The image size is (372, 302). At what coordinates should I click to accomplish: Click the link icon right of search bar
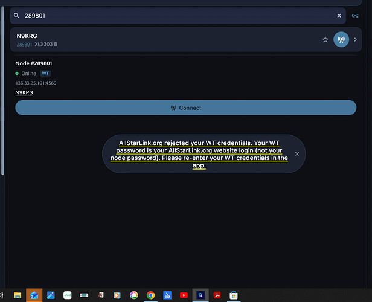pos(355,16)
